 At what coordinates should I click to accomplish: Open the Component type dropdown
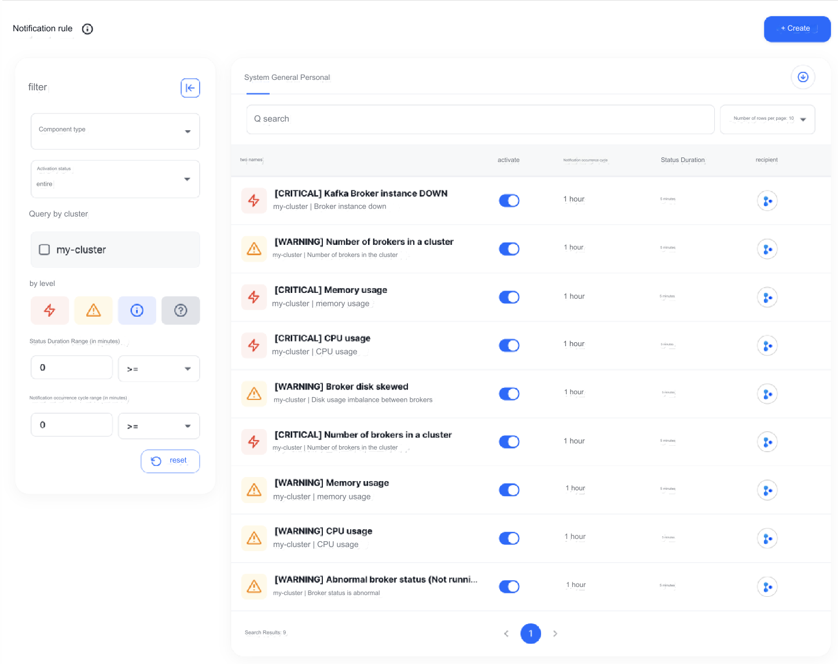coord(115,131)
